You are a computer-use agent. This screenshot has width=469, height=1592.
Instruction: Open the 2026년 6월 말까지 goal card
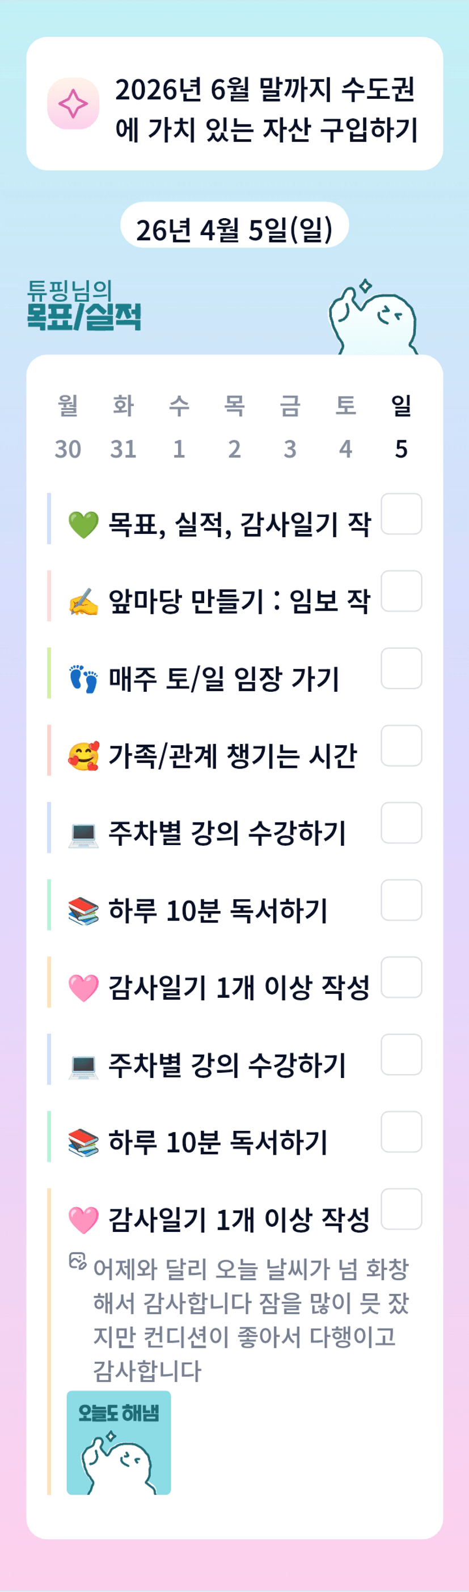coord(235,104)
